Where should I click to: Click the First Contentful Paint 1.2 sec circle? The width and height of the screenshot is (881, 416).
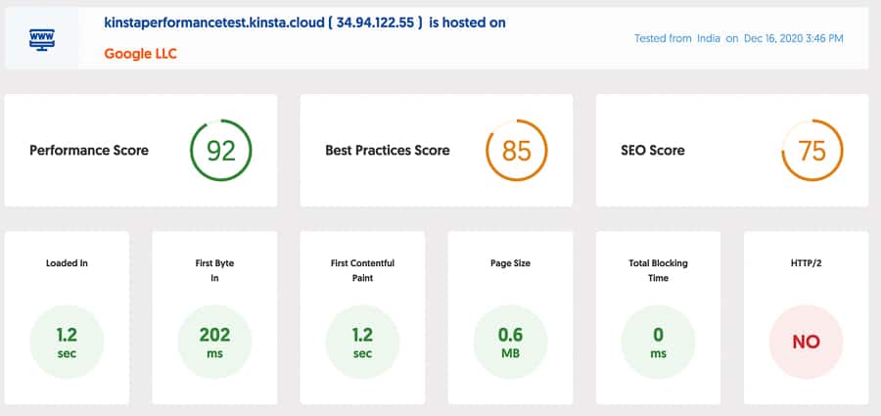(x=362, y=342)
